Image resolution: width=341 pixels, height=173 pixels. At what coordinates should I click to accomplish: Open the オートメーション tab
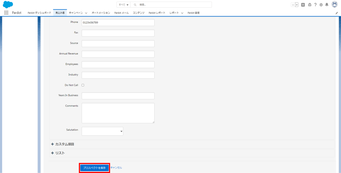point(101,13)
